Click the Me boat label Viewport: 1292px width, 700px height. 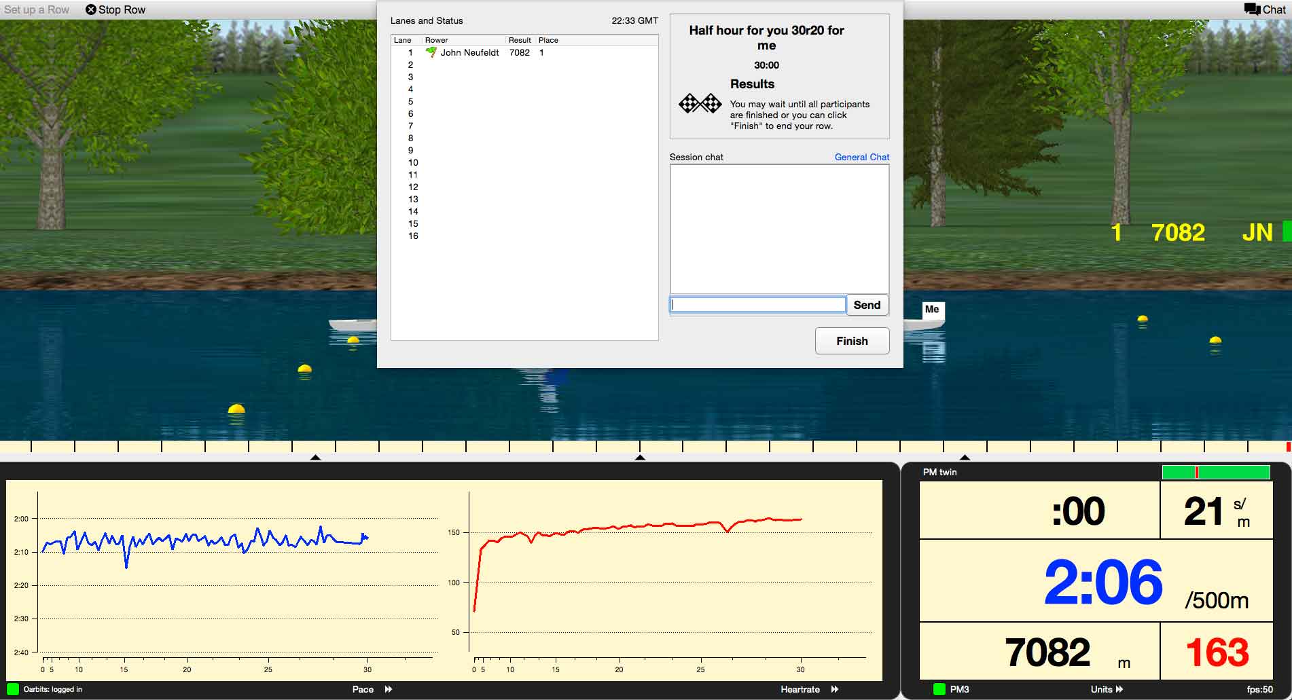(x=932, y=310)
